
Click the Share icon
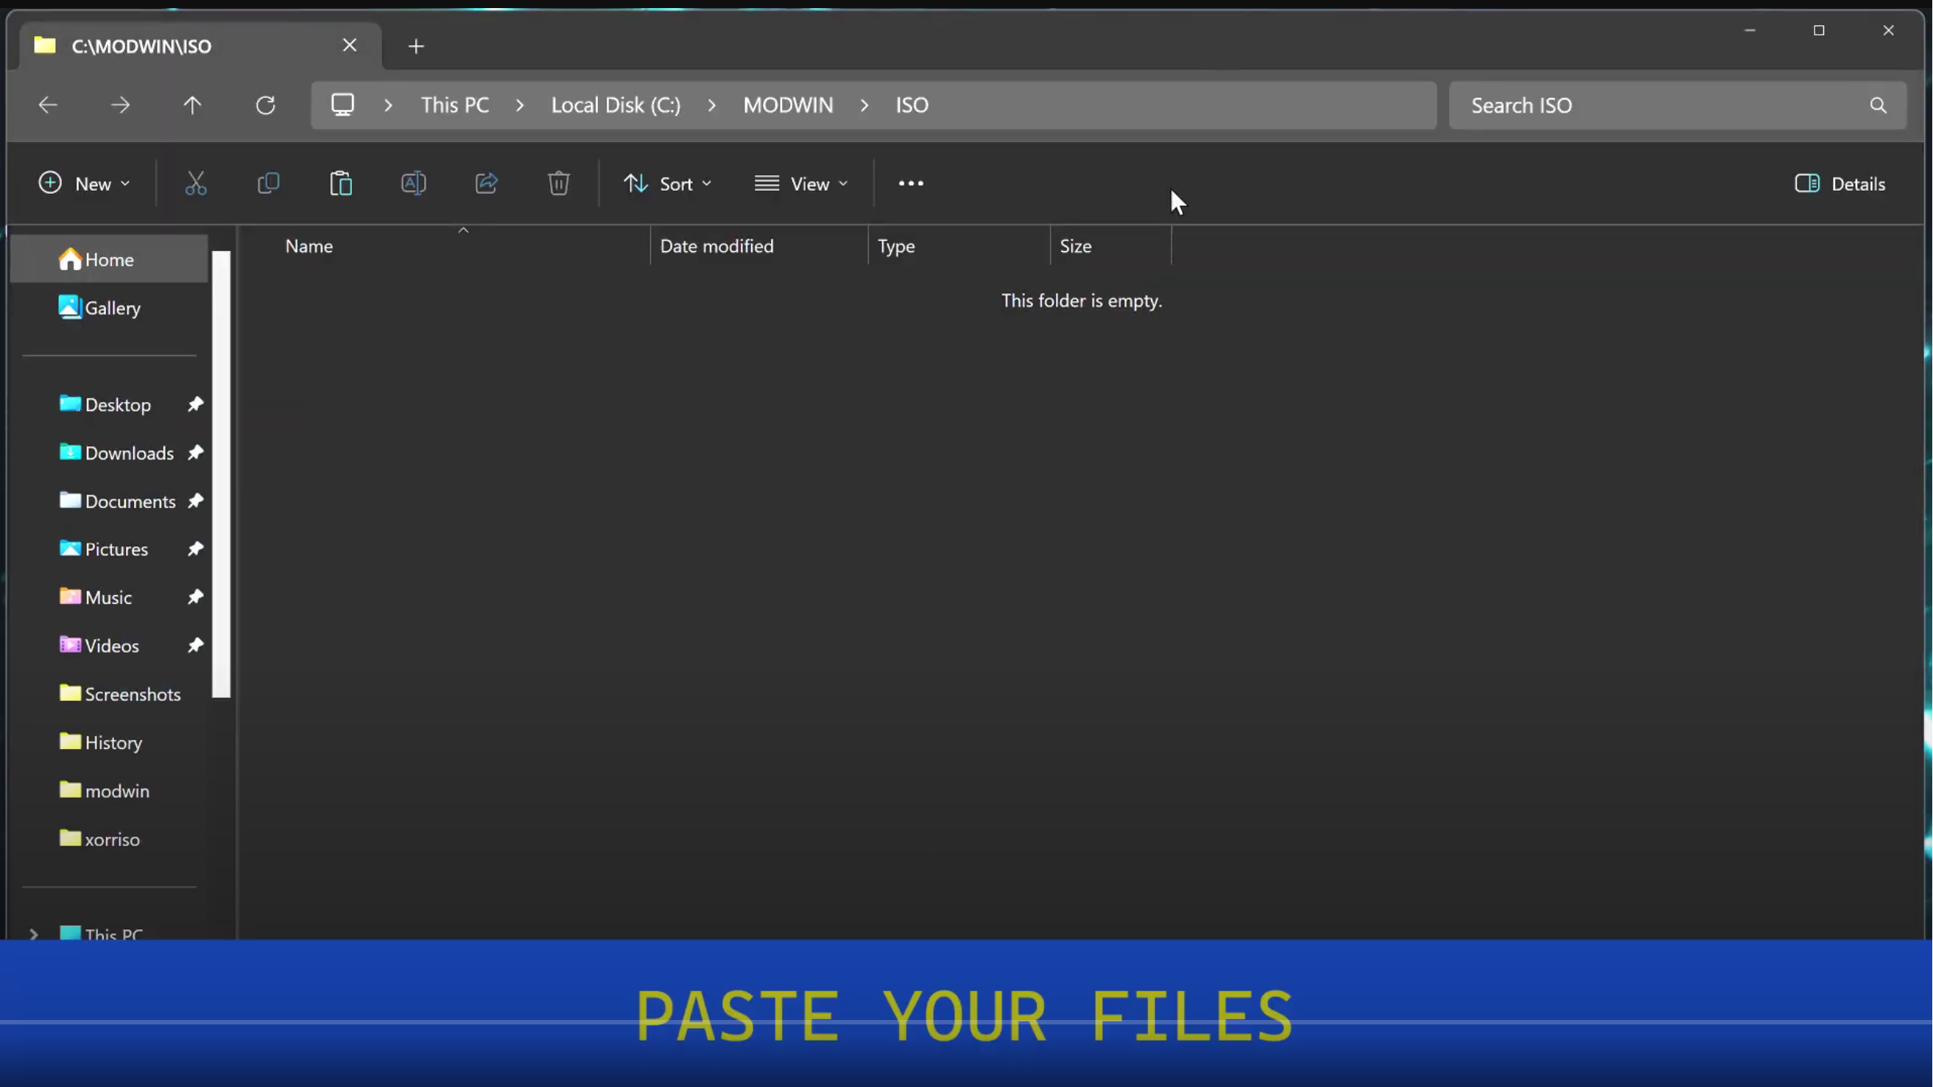486,183
